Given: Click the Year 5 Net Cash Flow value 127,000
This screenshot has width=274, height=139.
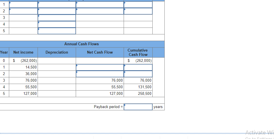Looking at the screenshot, I should pyautogui.click(x=116, y=94).
